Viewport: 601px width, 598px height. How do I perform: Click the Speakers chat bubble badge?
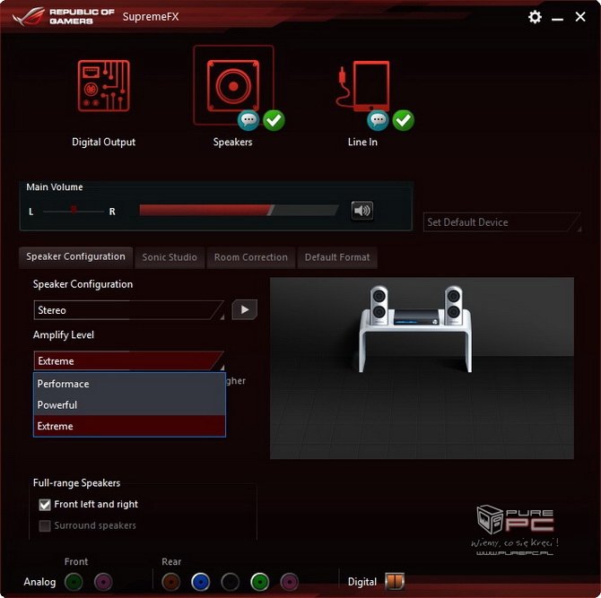[x=248, y=120]
